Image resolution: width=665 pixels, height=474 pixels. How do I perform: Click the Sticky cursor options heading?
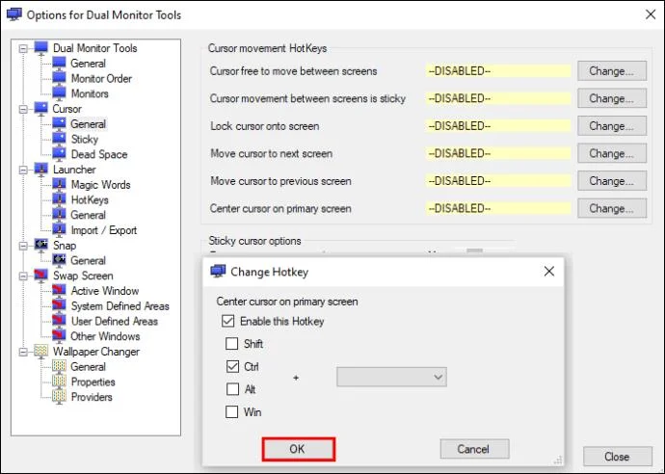pos(254,241)
